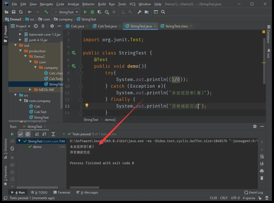274x203 pixels.
Task: Open the Run panel settings gear
Action: [255, 126]
